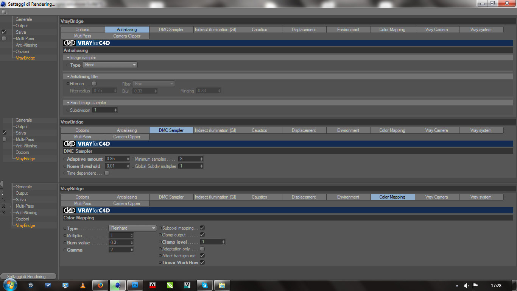Click the animation dot beside Color Mapping Type
Image resolution: width=517 pixels, height=291 pixels.
click(x=65, y=228)
